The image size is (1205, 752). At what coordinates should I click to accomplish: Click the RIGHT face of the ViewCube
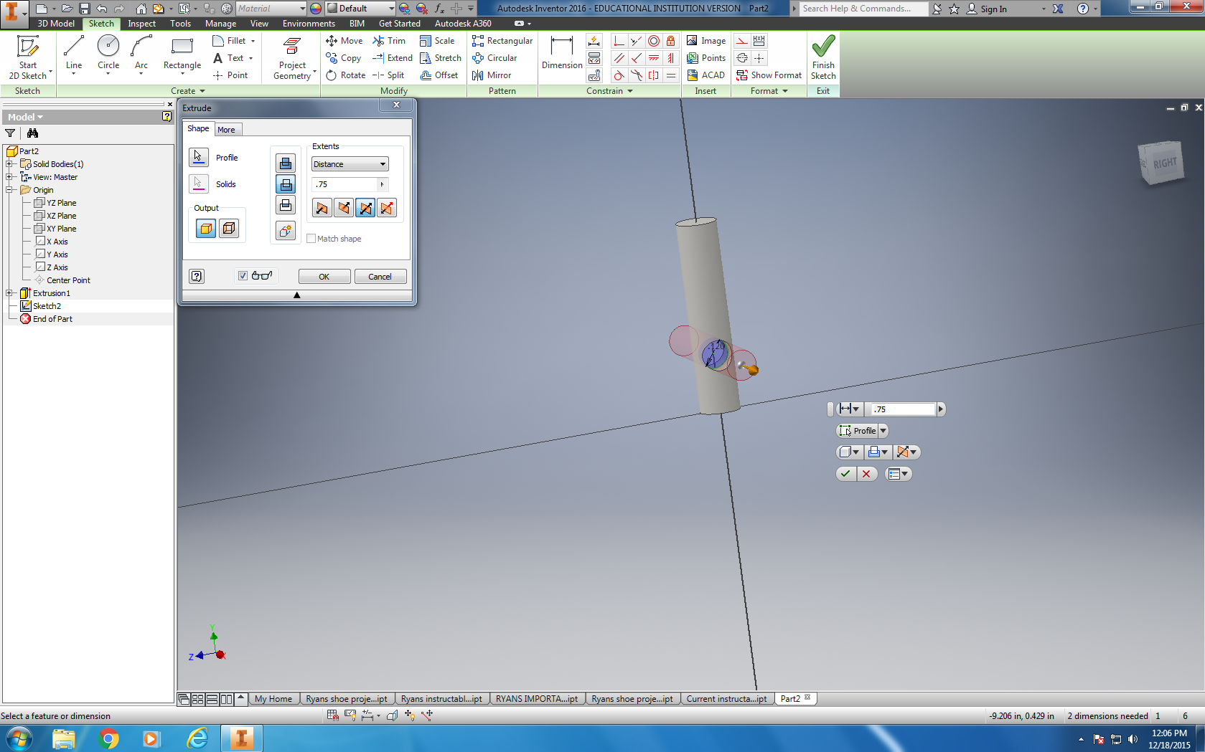point(1163,163)
